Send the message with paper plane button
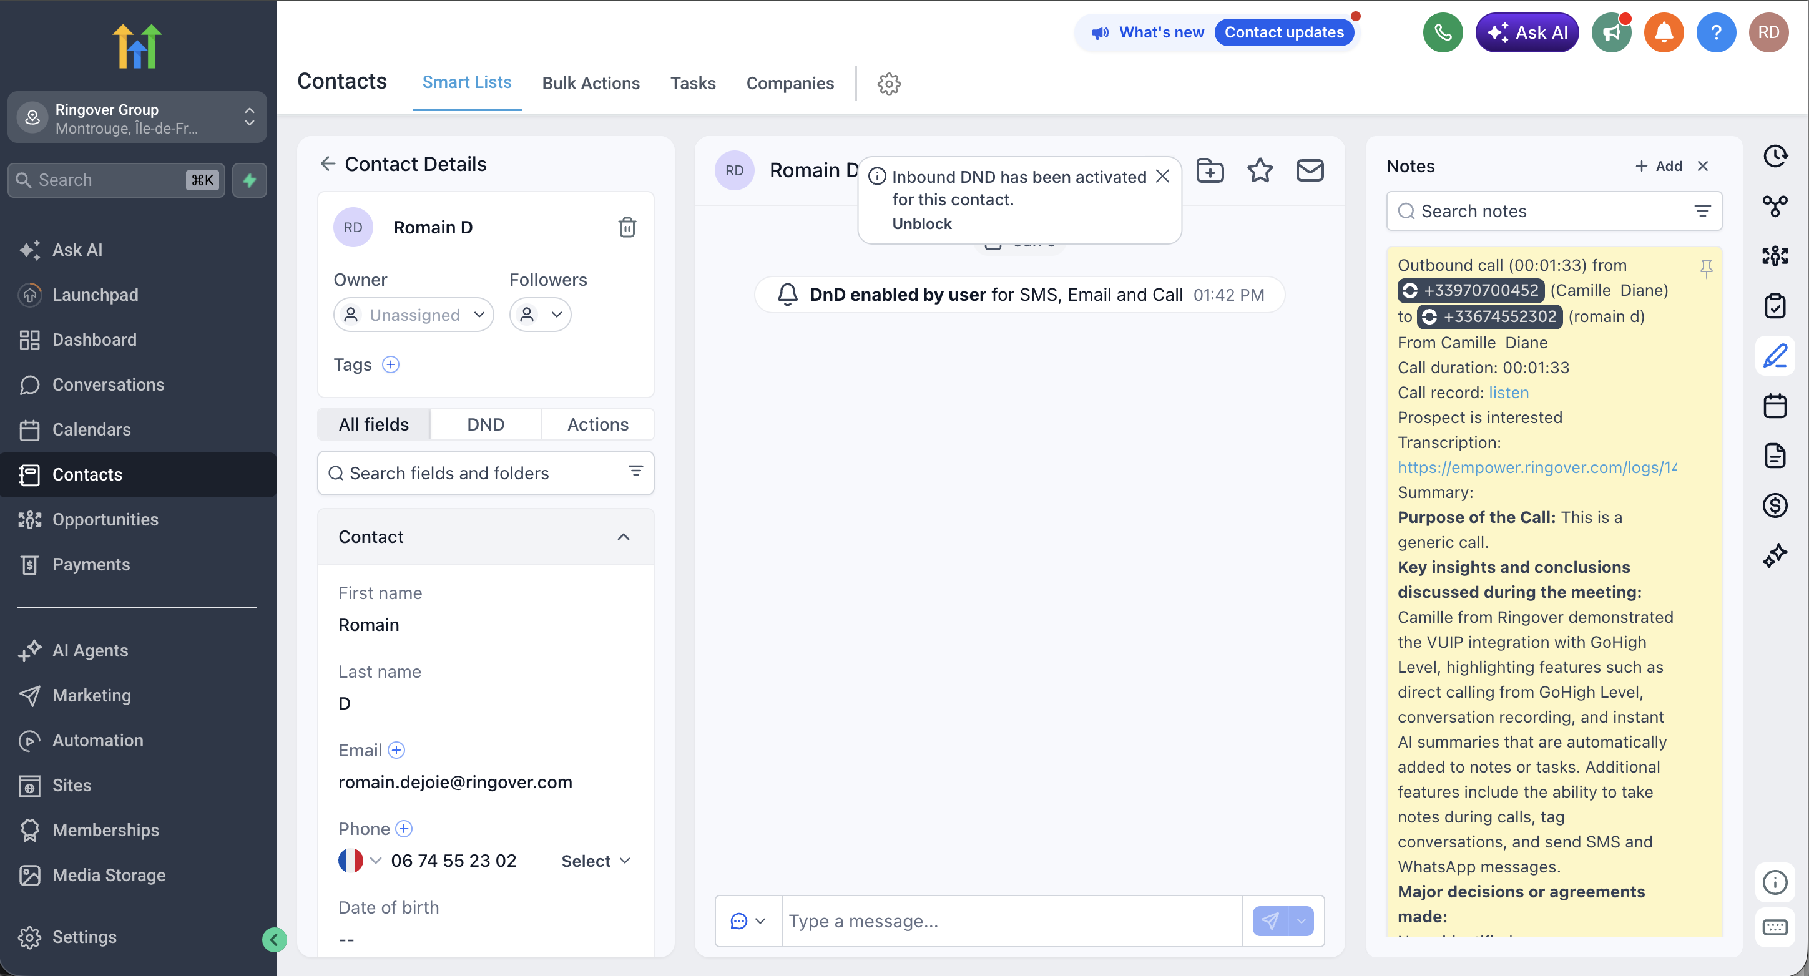1809x976 pixels. 1270,920
